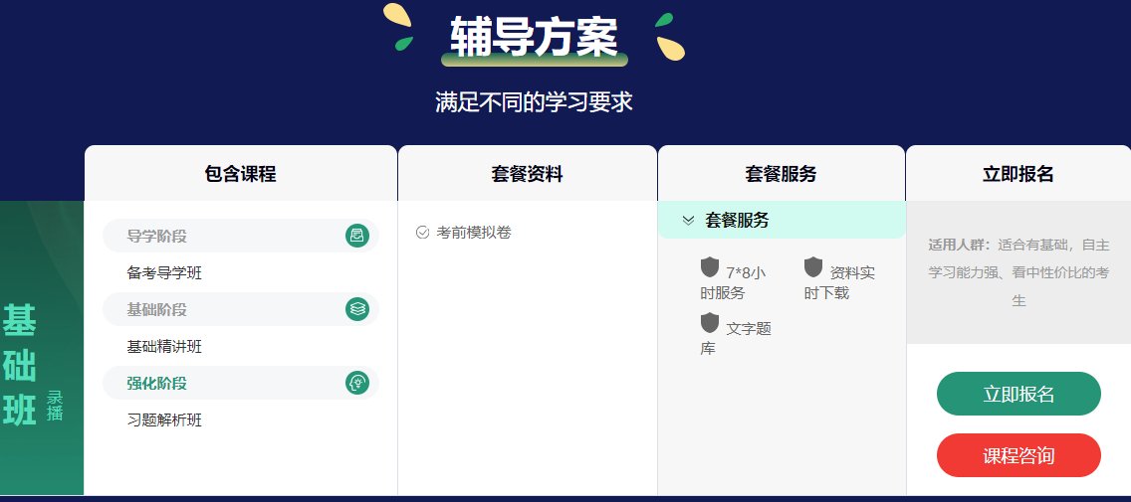Viewport: 1131px width, 502px height.
Task: Collapse 套餐服务 with the double chevron
Action: 688,221
